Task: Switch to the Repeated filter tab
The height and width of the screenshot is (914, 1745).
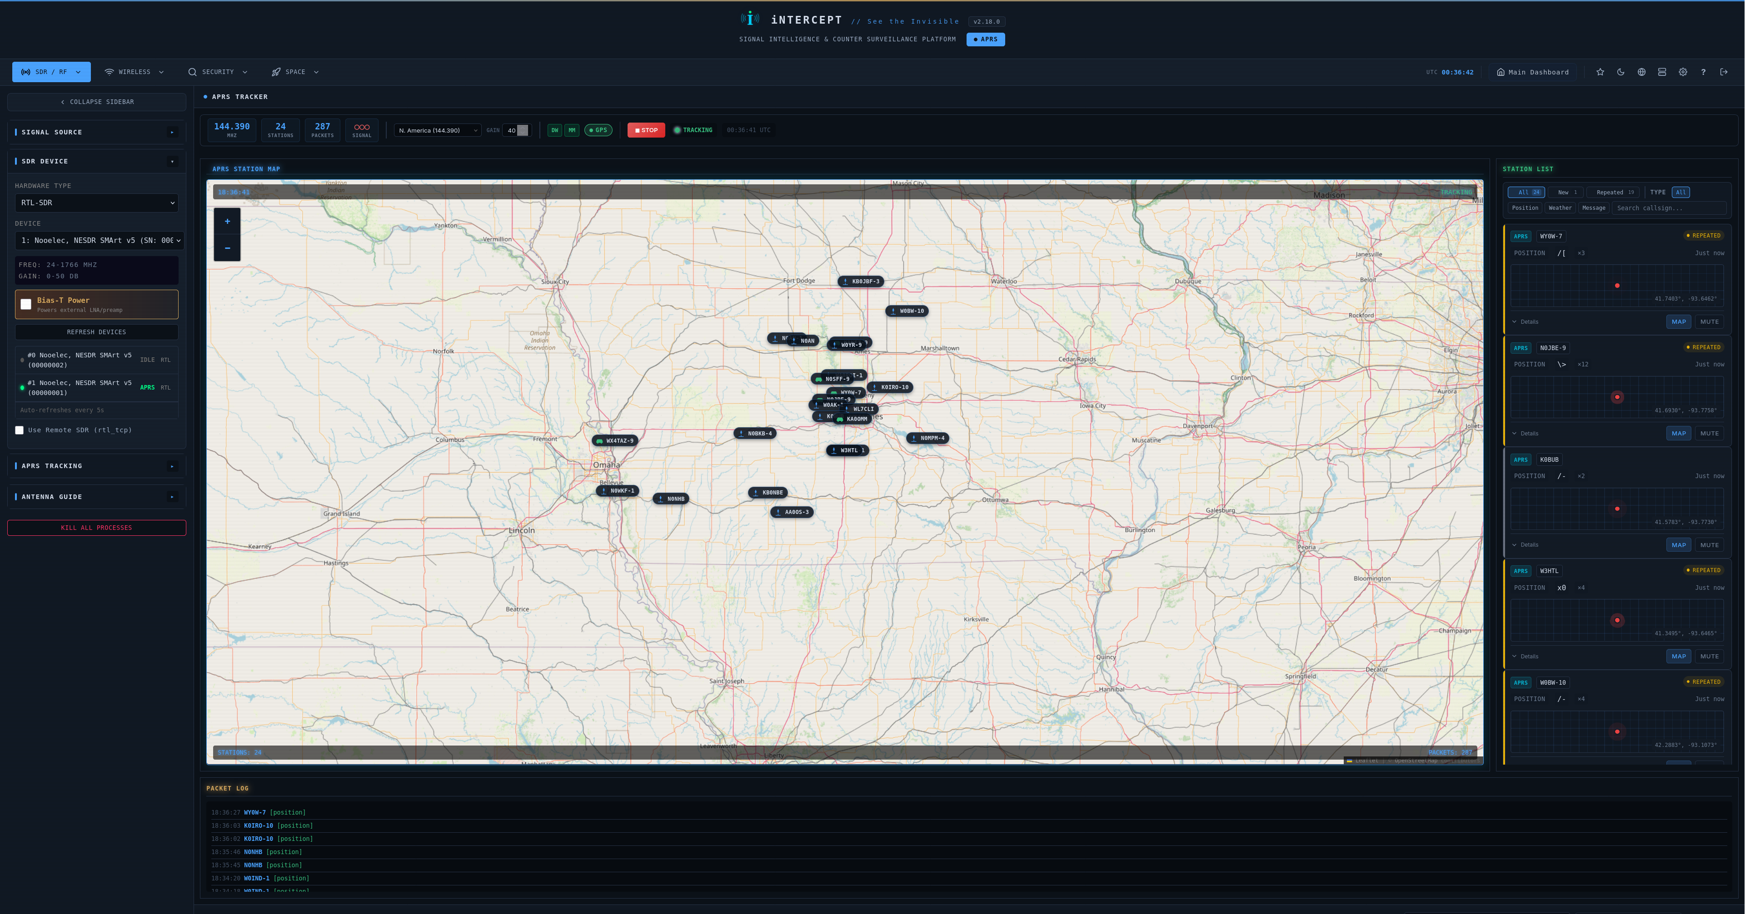Action: click(1613, 192)
